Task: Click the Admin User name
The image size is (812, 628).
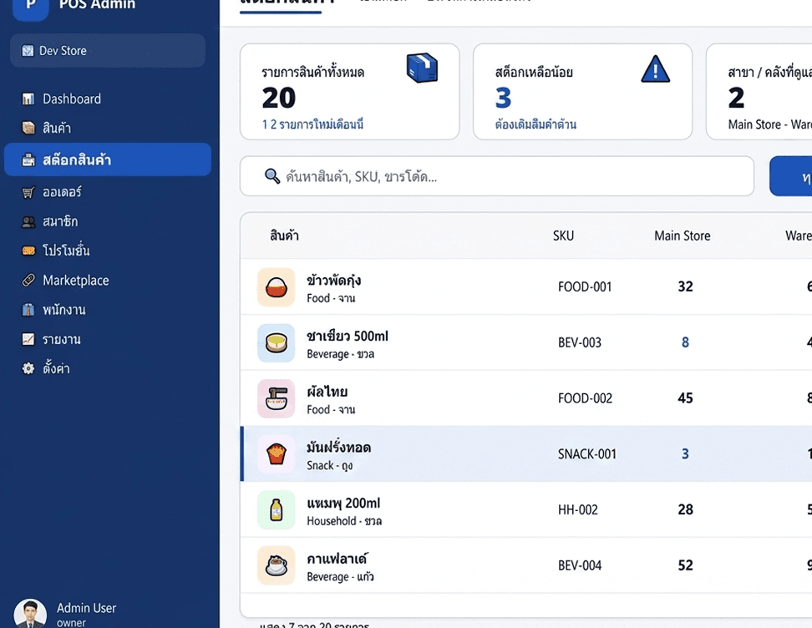Action: point(86,608)
